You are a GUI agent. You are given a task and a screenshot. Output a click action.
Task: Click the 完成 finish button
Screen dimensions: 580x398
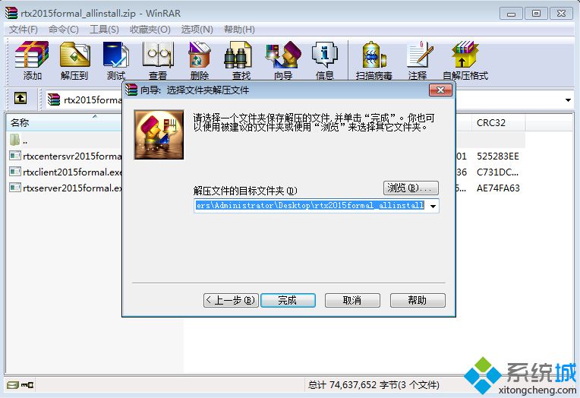pos(288,300)
